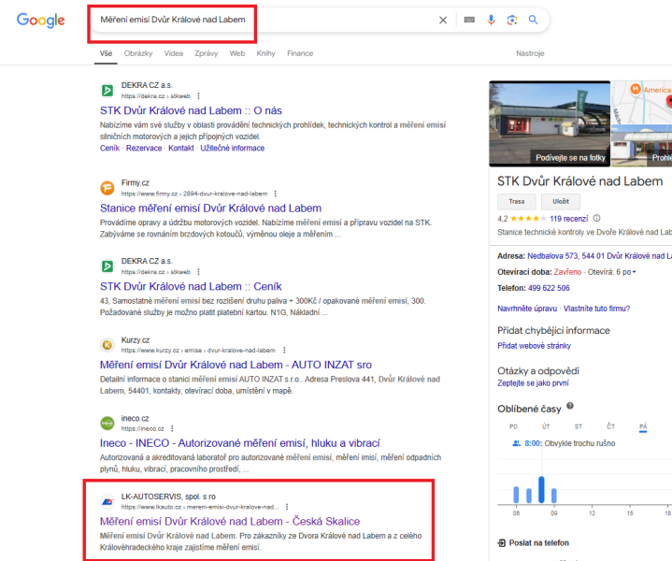The image size is (672, 561).
Task: Select ČT day in popular times
Action: coord(610,426)
